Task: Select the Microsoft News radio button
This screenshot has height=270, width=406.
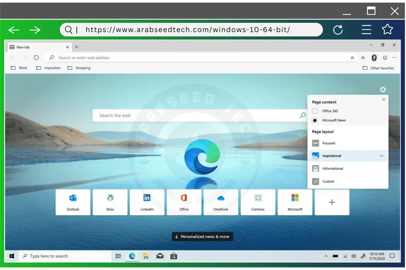Action: 315,120
